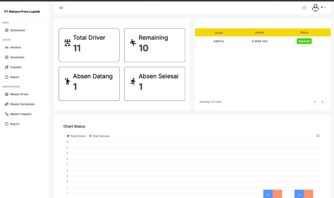Open the Dashboard menu item

(18, 30)
